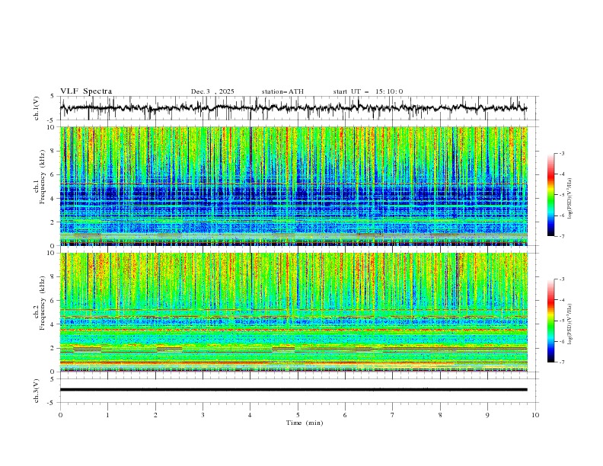Click the "-7" tick on ch.2 colorbar
The height and width of the screenshot is (466, 603).
tap(562, 362)
